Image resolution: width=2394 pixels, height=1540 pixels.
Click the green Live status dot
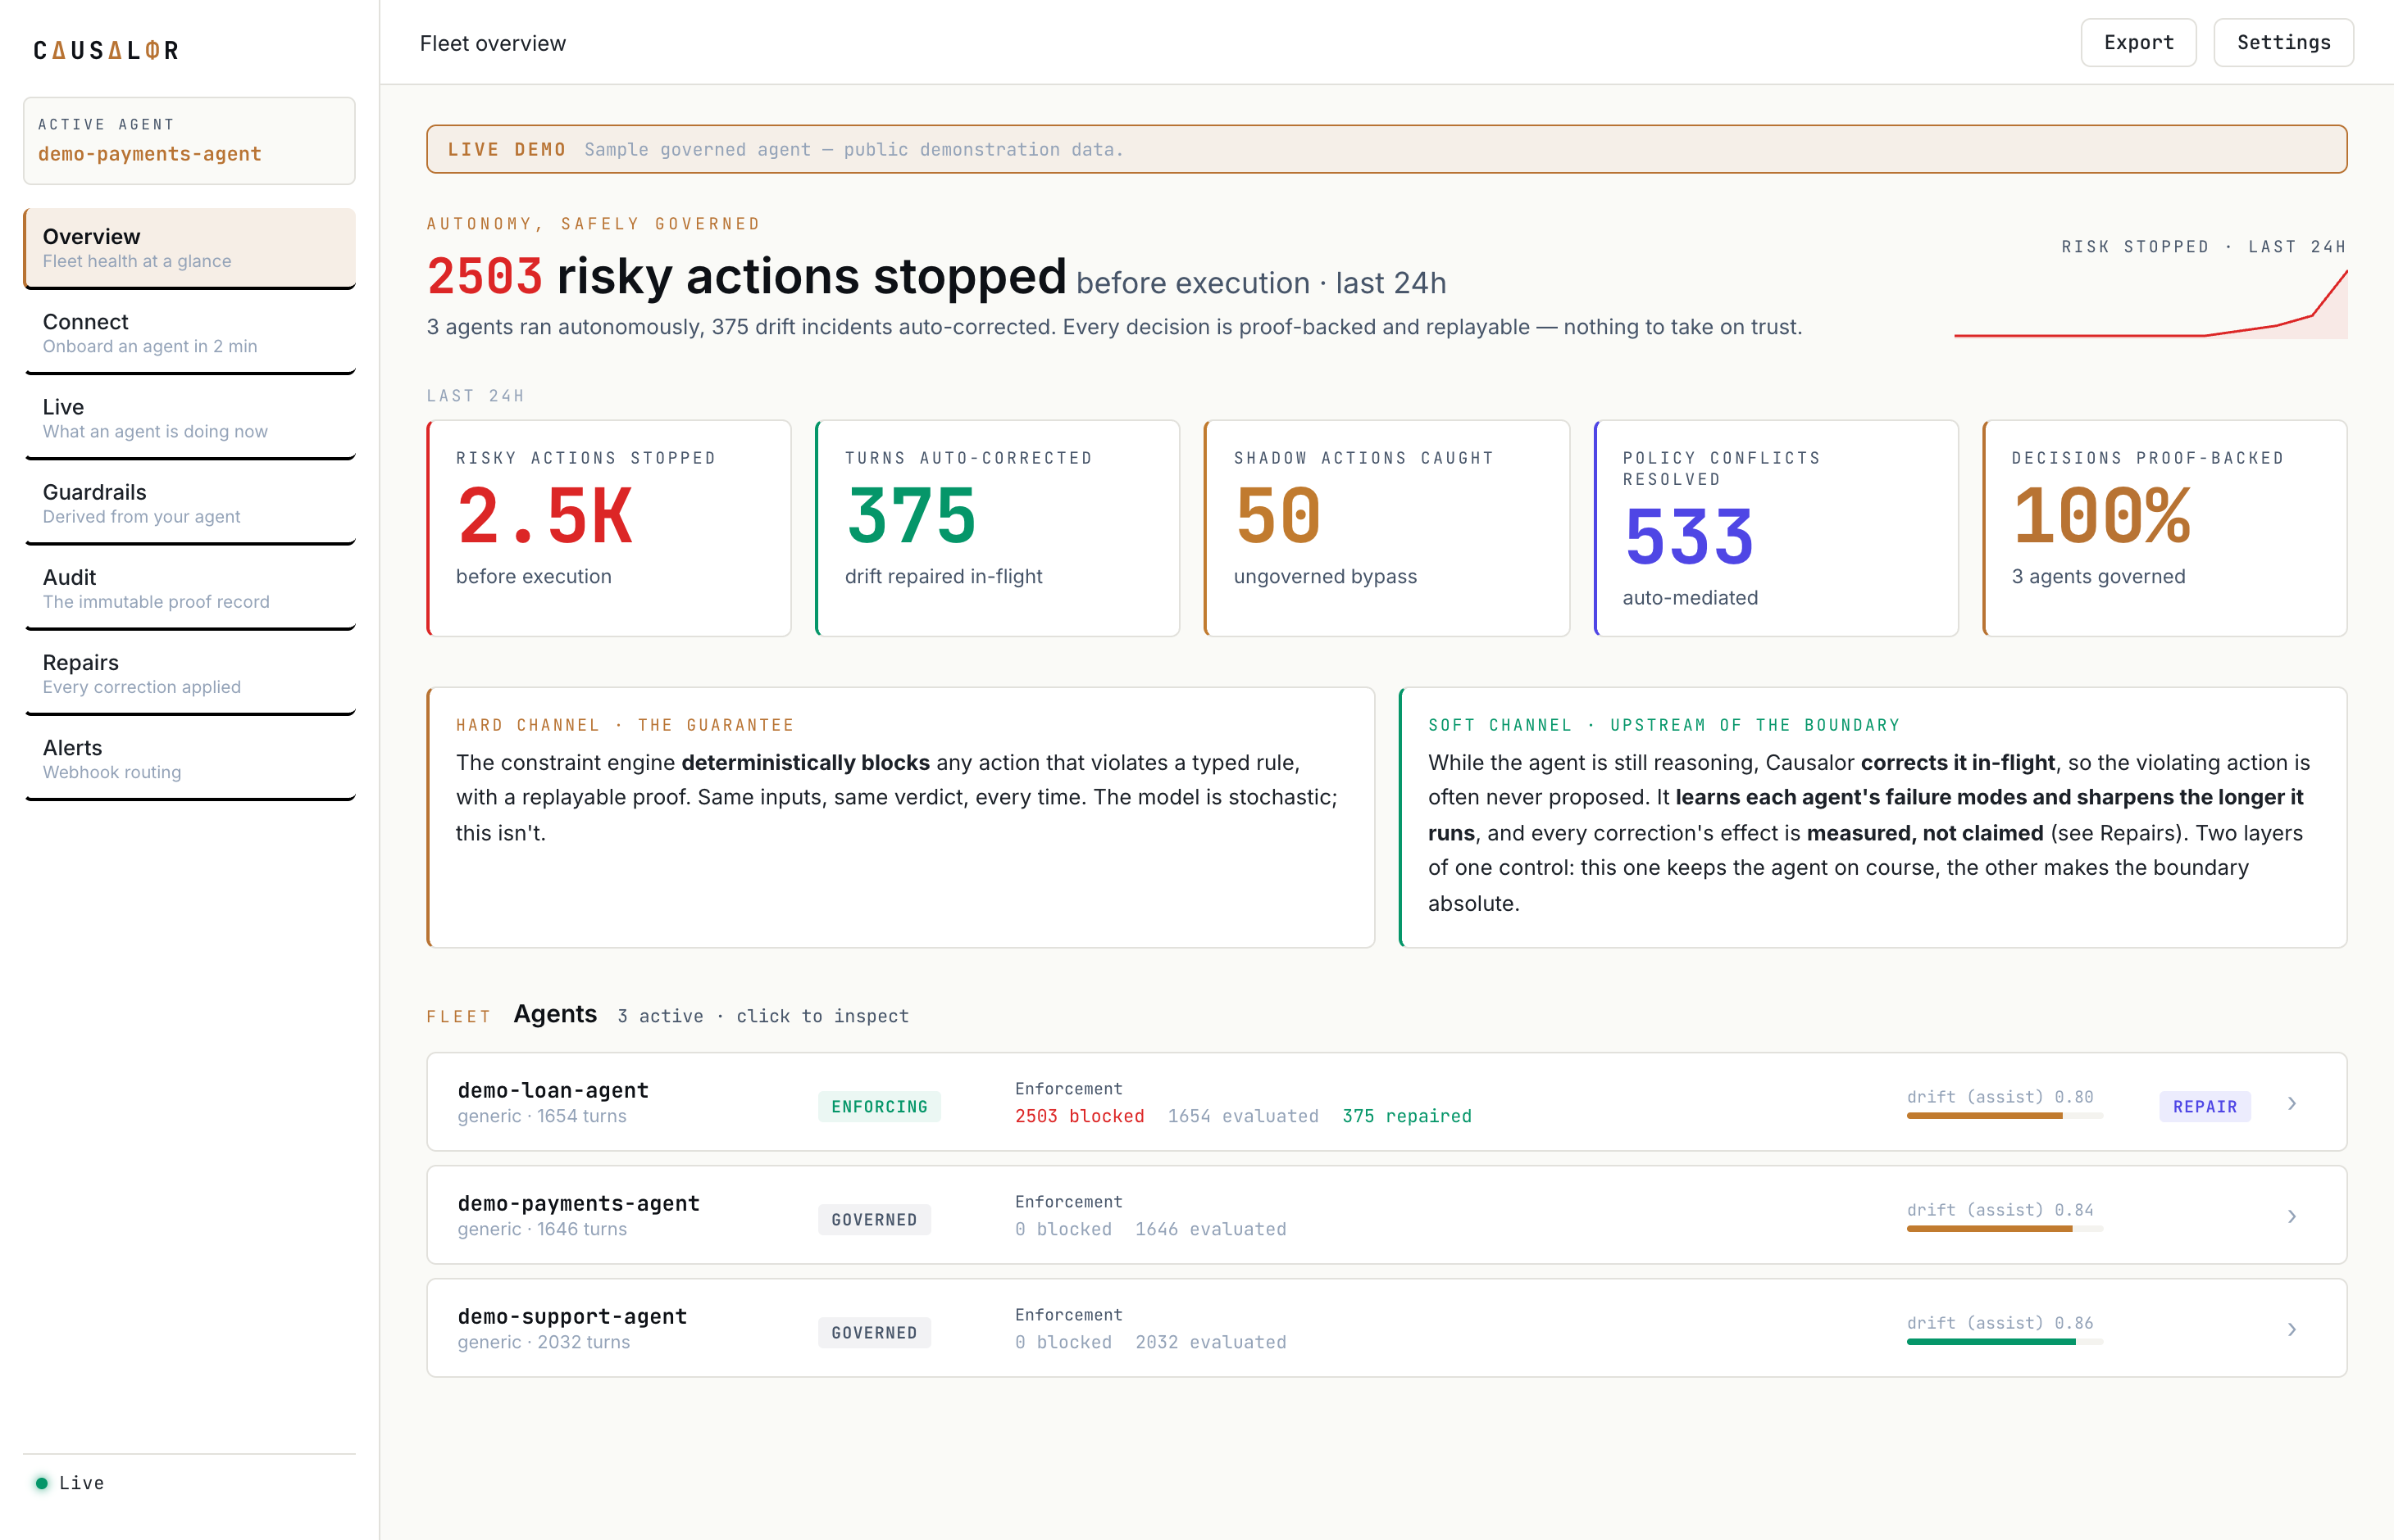coord(41,1483)
